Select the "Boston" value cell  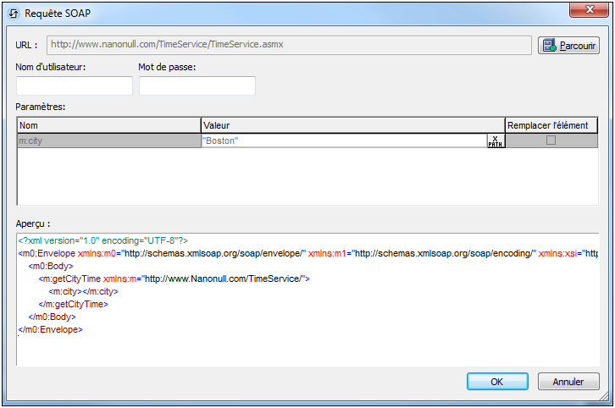point(343,141)
